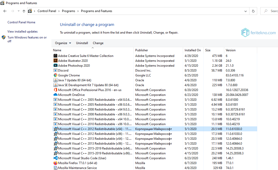Click the Adobe Photoshop 2020 icon

click(x=56, y=65)
